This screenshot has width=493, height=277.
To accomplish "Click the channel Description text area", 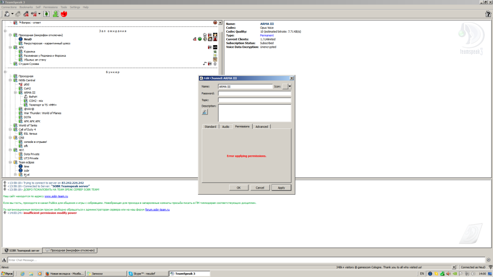I will (255, 113).
